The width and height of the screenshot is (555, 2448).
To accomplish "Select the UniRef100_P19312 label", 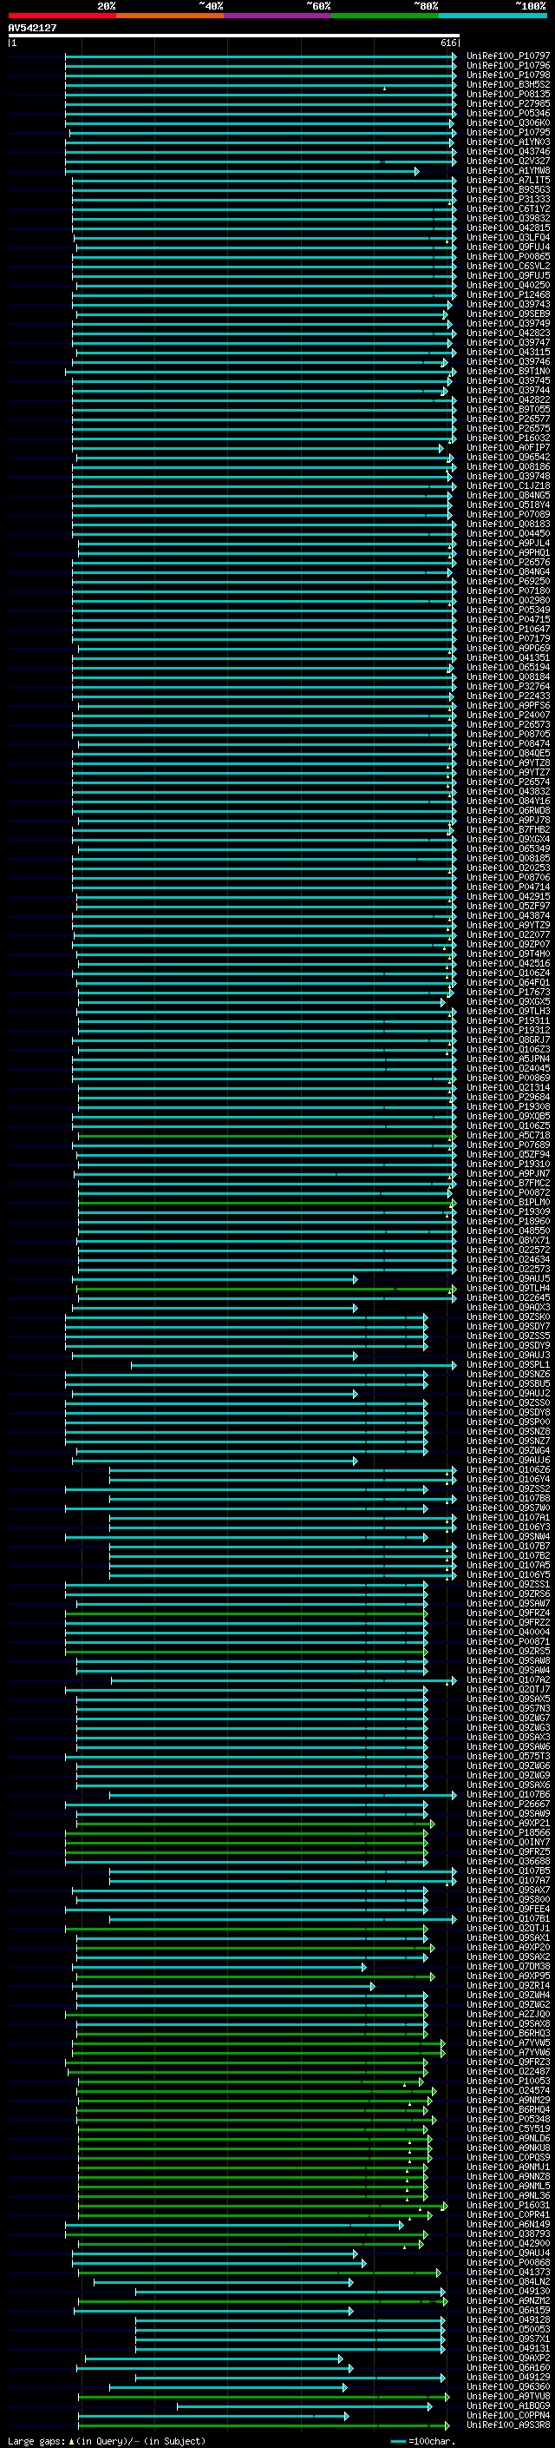I will 508,1030.
